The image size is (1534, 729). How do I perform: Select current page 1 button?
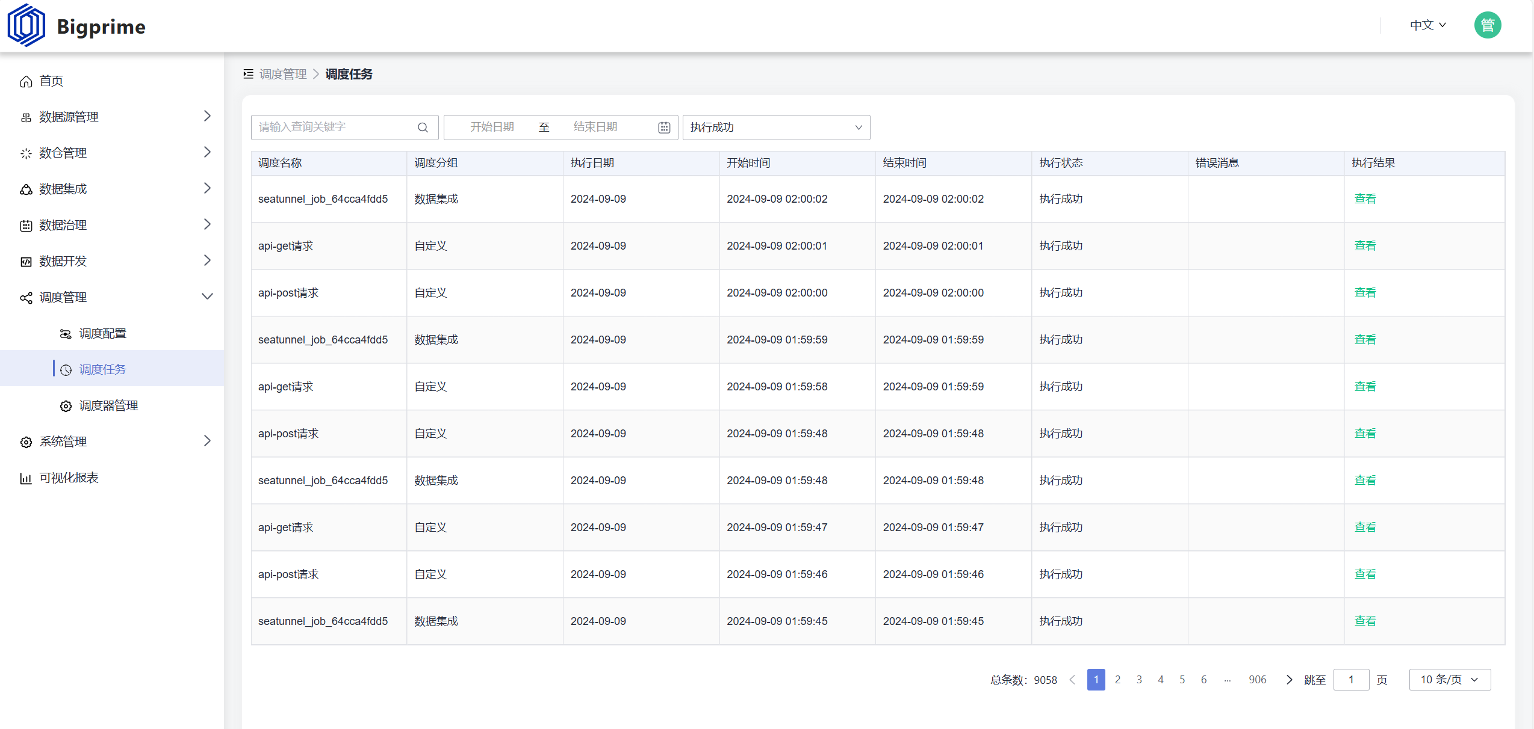click(x=1096, y=680)
